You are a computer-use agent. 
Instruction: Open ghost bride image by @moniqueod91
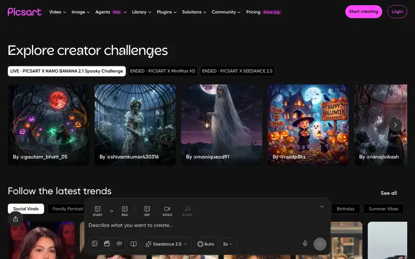(222, 125)
